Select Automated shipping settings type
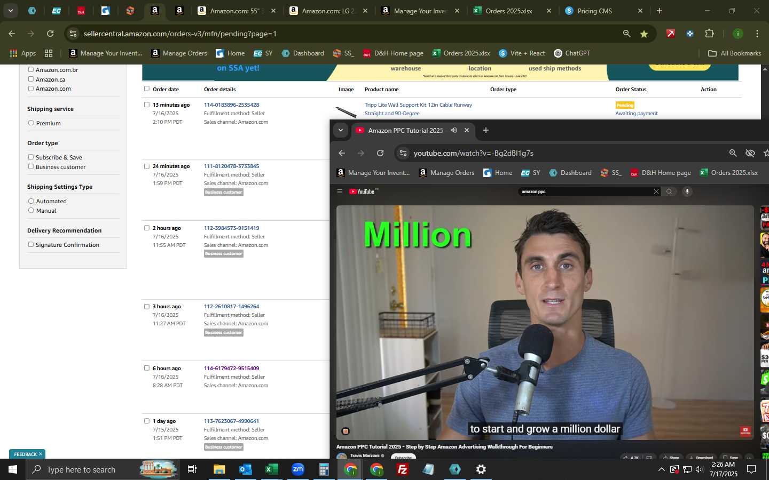The height and width of the screenshot is (480, 769). pyautogui.click(x=31, y=201)
